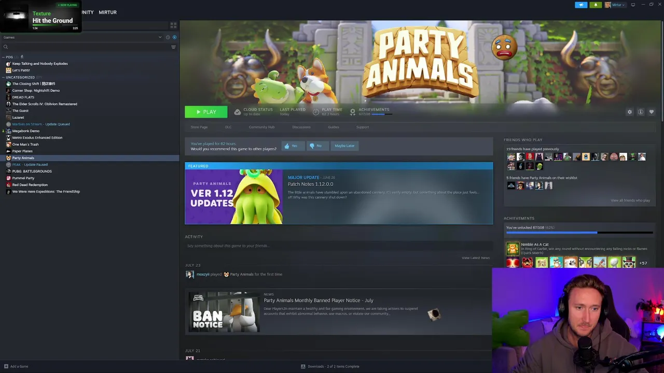Viewport: 664px width, 373px height.
Task: Select PEAK - Update Paused
Action: click(30, 165)
